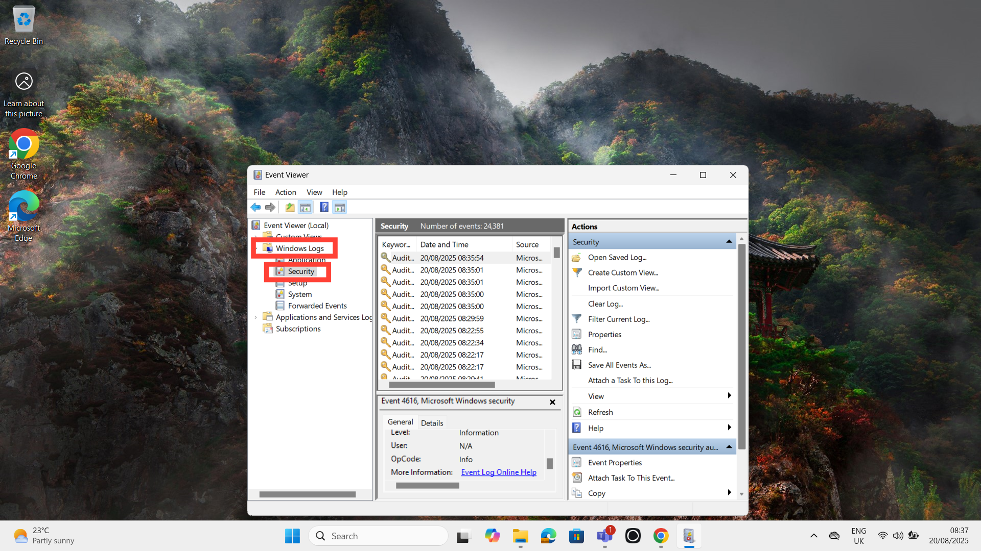This screenshot has height=551, width=981.
Task: Collapse the Security actions section header
Action: (x=729, y=242)
